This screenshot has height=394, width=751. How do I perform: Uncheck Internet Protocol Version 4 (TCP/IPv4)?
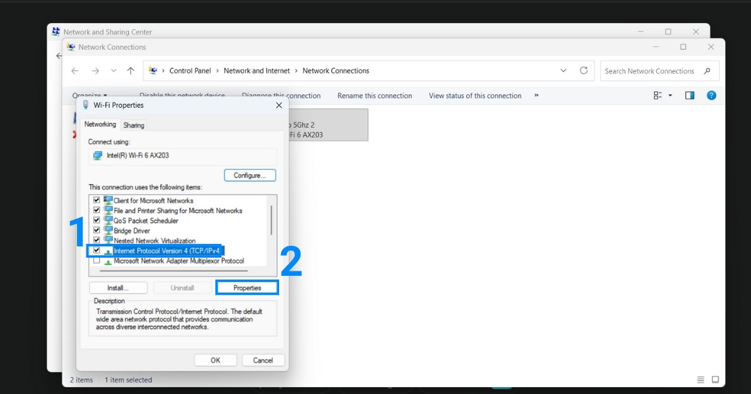pyautogui.click(x=96, y=251)
